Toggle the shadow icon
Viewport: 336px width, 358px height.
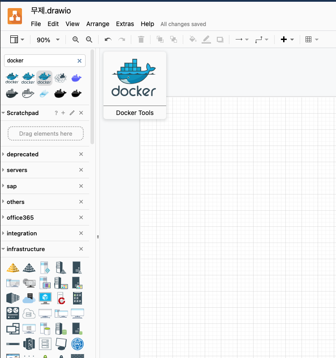[220, 40]
